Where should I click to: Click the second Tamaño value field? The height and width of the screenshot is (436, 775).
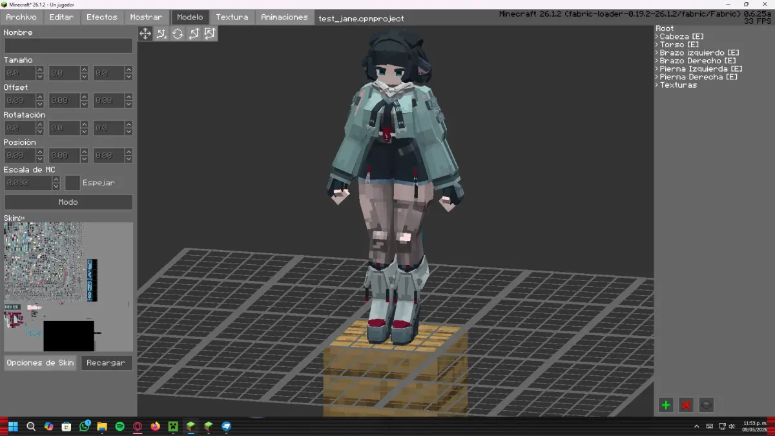[65, 73]
